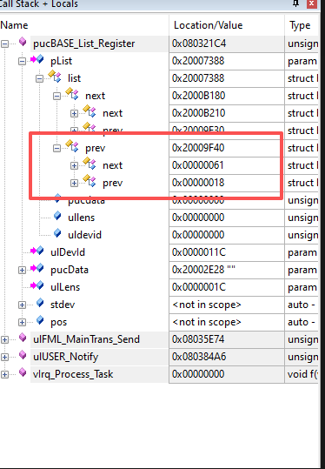The width and height of the screenshot is (325, 469).
Task: Select the pucBASE_List_Register row name
Action: [x=84, y=44]
